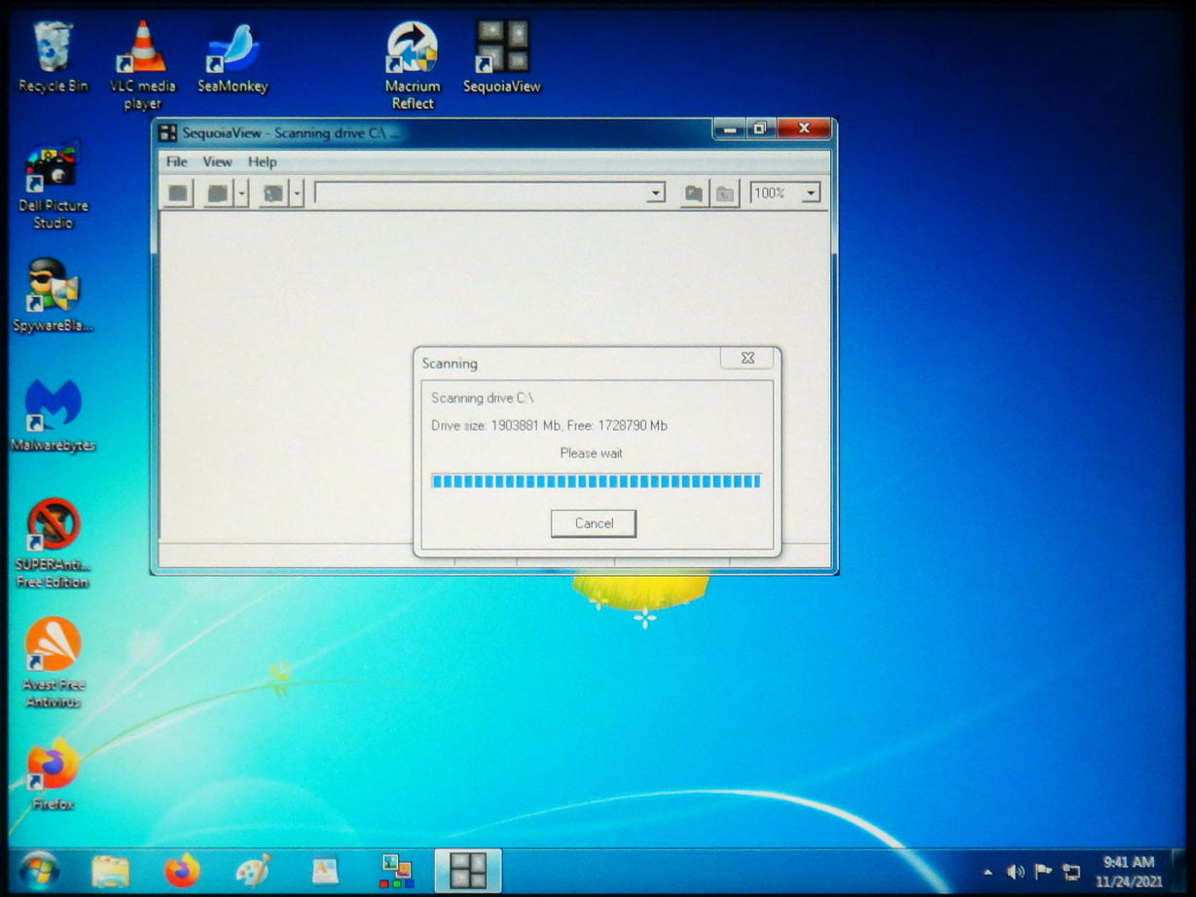The width and height of the screenshot is (1196, 897).
Task: Click the scanning progress bar
Action: 596,481
